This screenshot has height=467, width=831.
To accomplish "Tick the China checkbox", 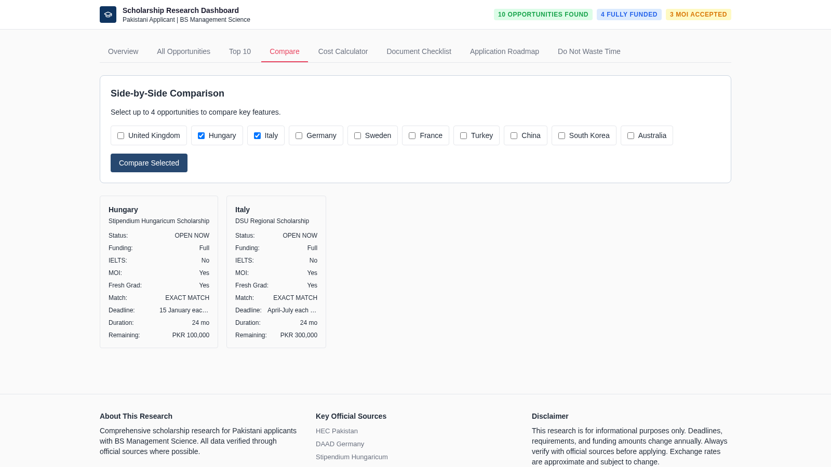I will pyautogui.click(x=514, y=135).
